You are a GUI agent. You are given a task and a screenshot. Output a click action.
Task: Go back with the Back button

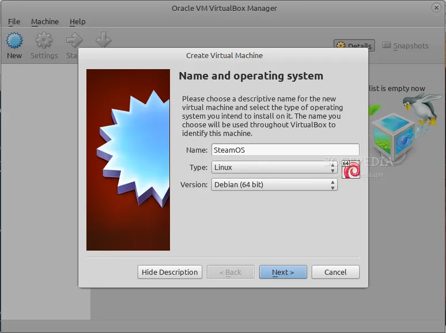tap(230, 272)
